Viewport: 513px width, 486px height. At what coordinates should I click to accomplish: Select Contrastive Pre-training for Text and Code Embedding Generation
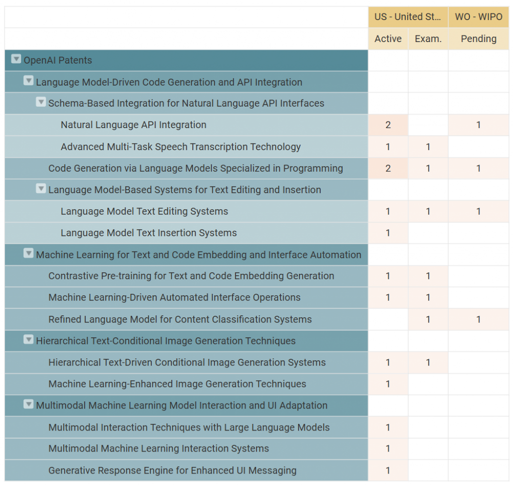pyautogui.click(x=186, y=276)
